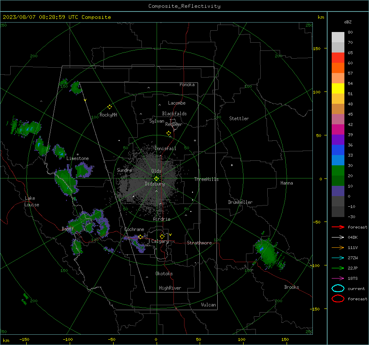Select the indigo 0-10 dBZ swatch

point(338,191)
